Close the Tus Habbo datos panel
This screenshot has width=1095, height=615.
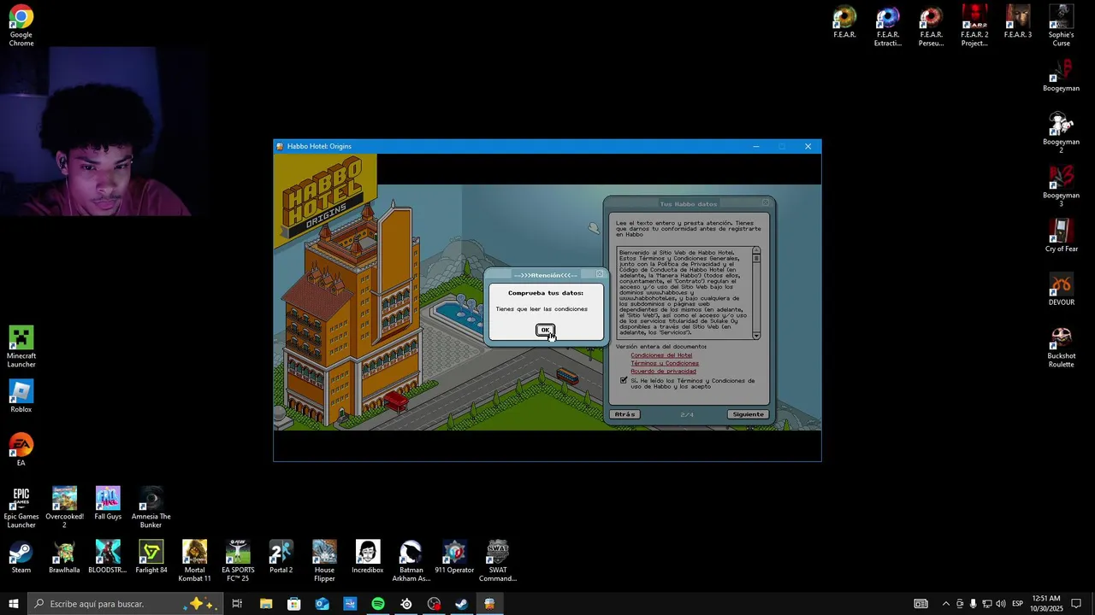click(766, 203)
